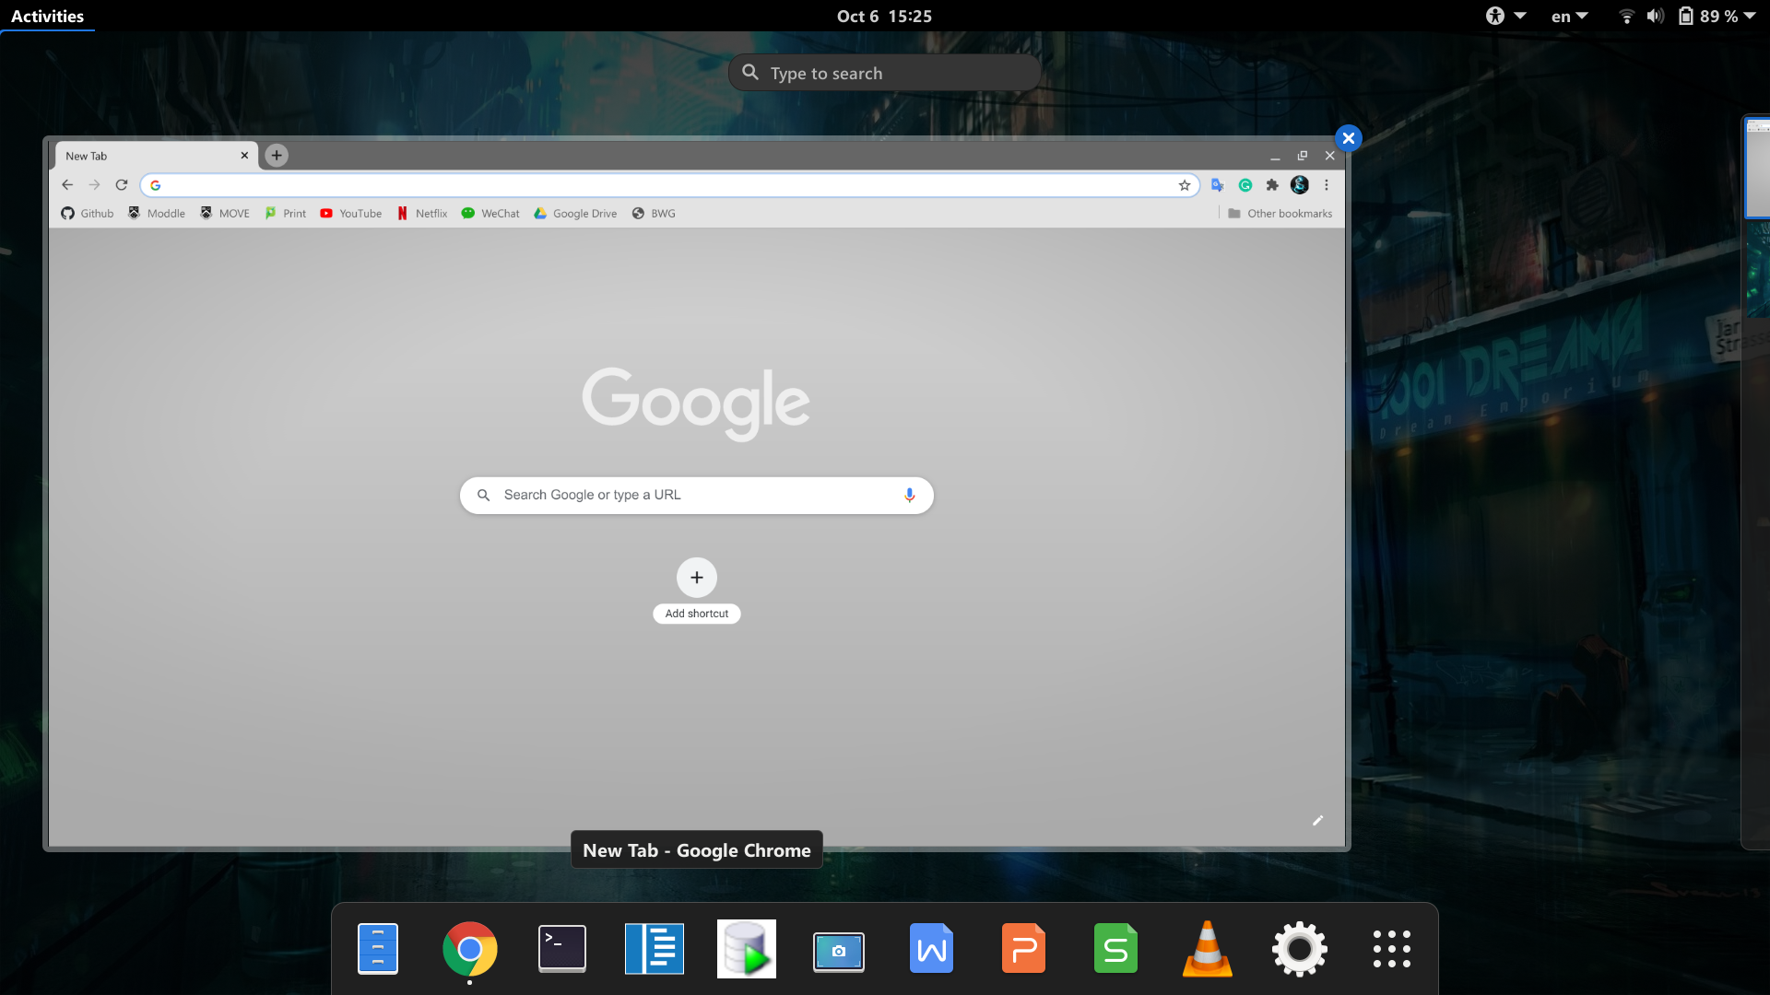Open the accessibility menu

point(1505,16)
